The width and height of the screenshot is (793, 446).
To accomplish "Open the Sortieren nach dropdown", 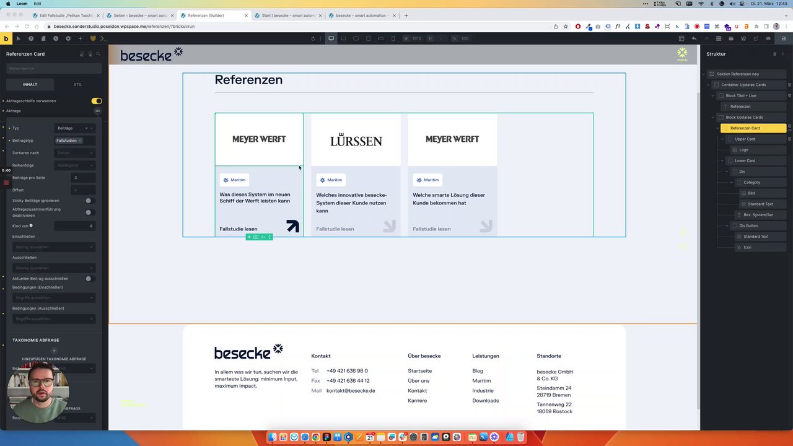I will tap(75, 153).
